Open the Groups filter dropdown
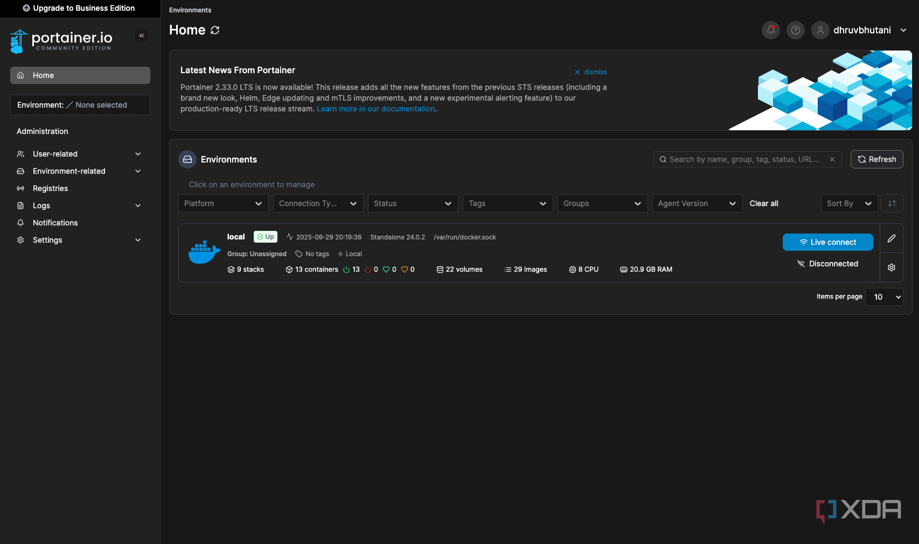 pyautogui.click(x=602, y=203)
